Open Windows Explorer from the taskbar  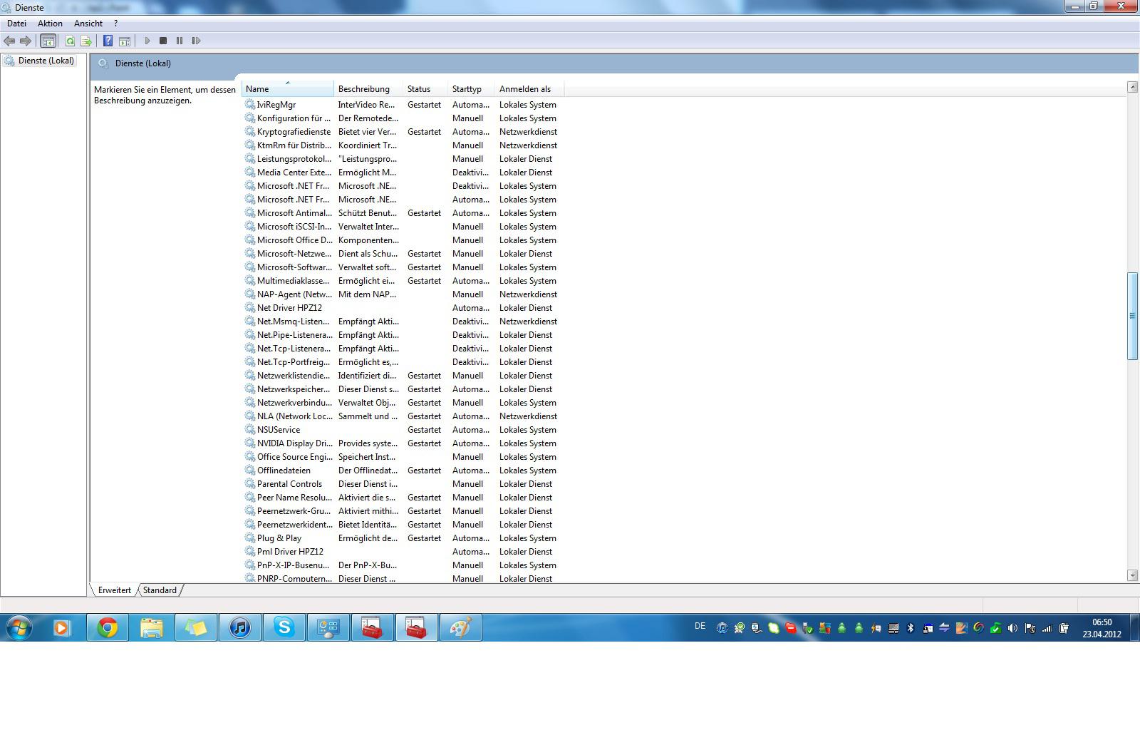click(x=152, y=628)
